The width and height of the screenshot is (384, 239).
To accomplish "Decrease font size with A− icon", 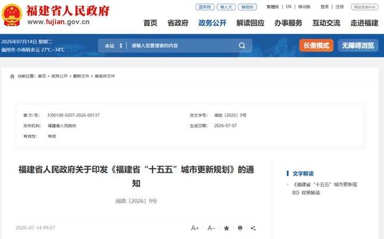I will pos(211,228).
